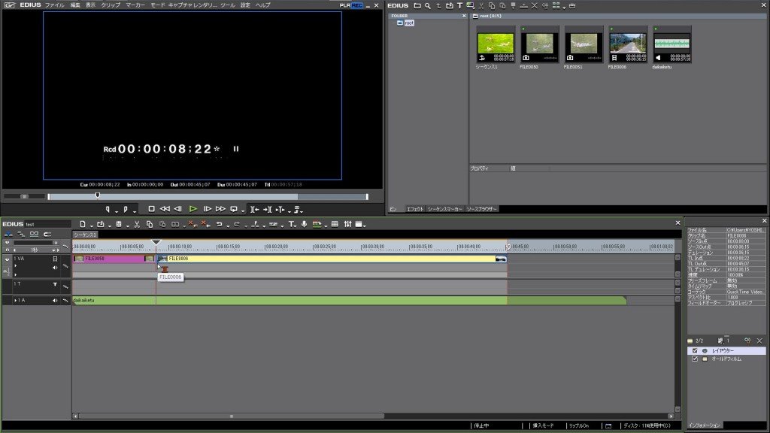The height and width of the screenshot is (433, 770).
Task: Click timeline Cut scissors icon
Action: coord(137,224)
